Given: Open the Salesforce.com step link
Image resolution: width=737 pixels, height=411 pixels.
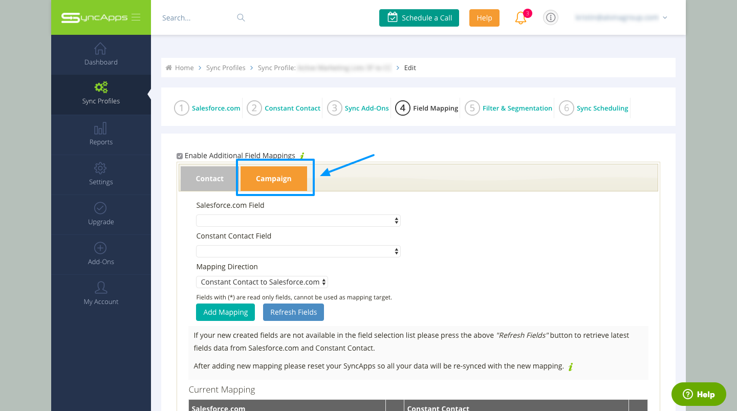Looking at the screenshot, I should coord(216,108).
